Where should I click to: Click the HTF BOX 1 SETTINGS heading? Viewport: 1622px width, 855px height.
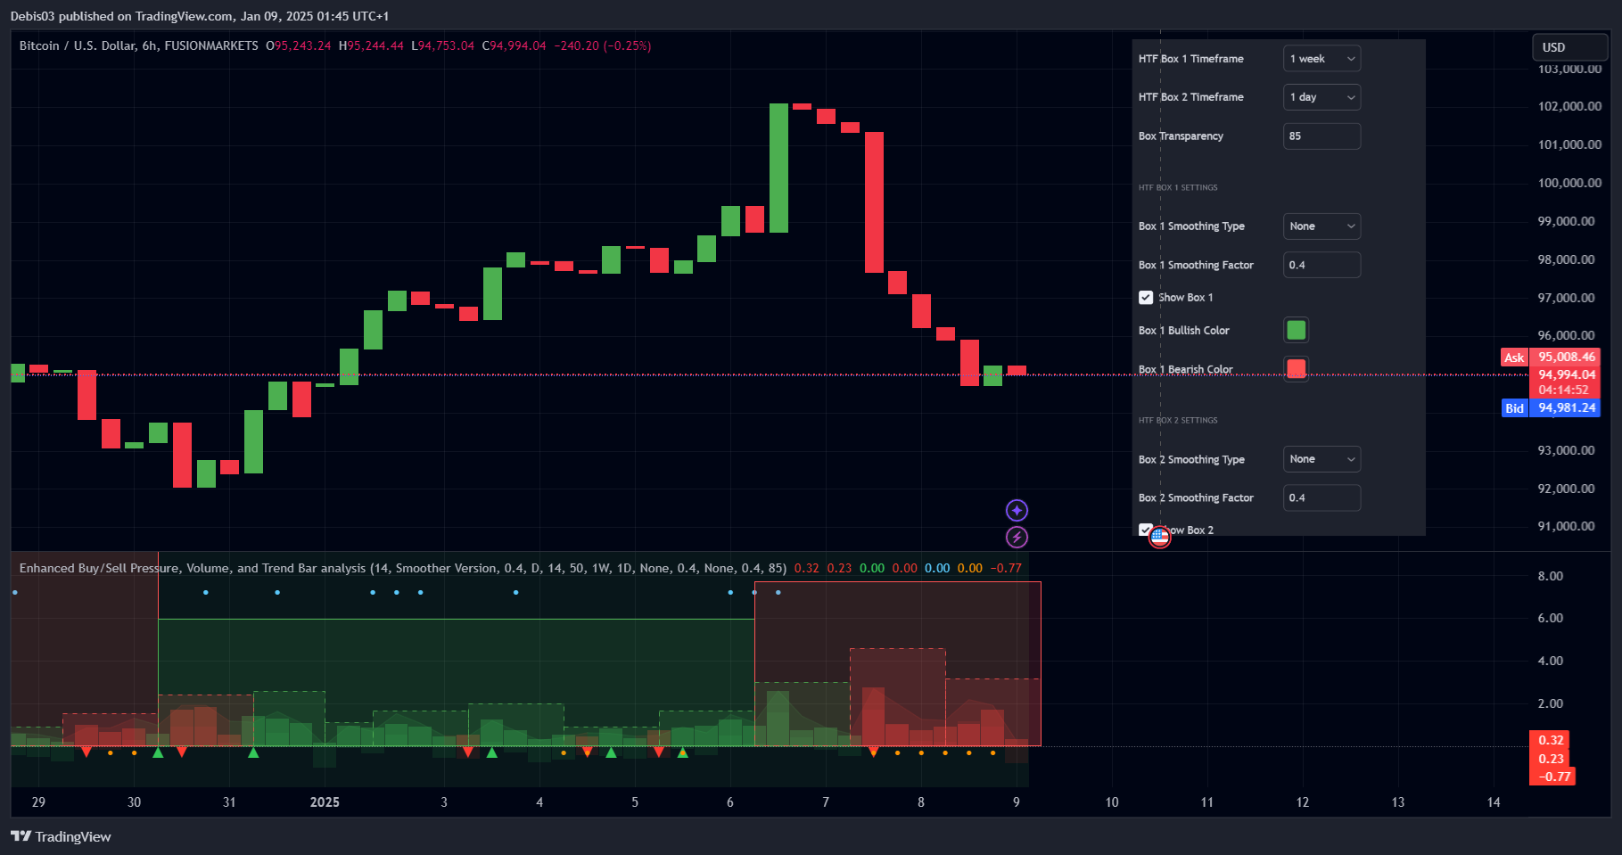tap(1178, 187)
